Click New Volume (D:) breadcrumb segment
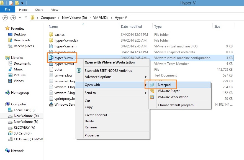244x160 pixels. click(x=75, y=18)
